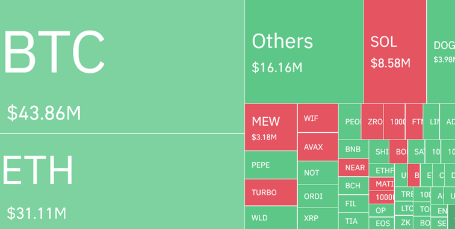The width and height of the screenshot is (455, 229).
Task: Select the red ZRO tile
Action: pyautogui.click(x=373, y=121)
